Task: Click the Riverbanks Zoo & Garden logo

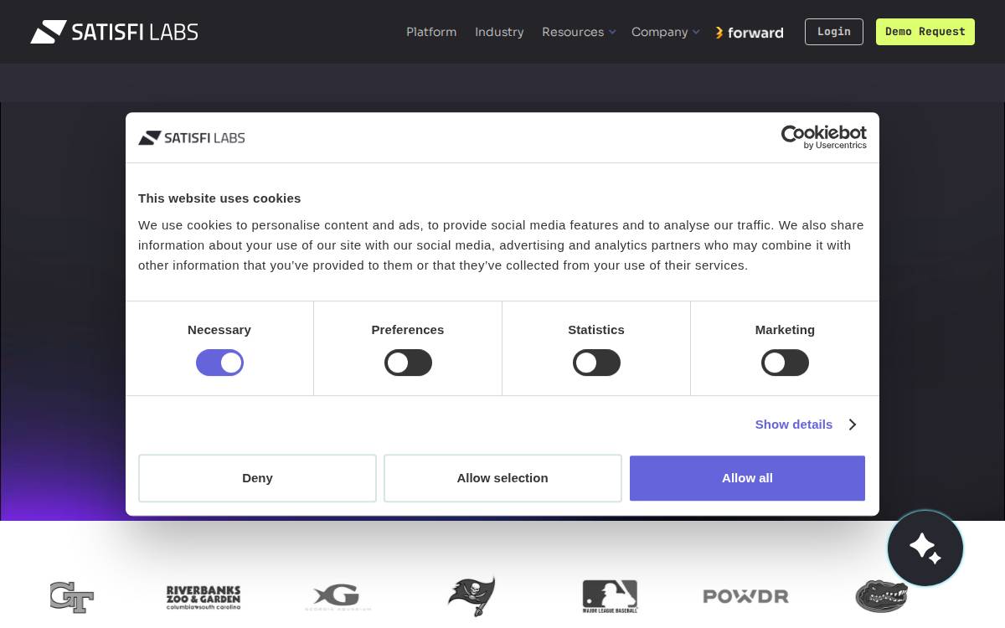Action: [x=204, y=597]
